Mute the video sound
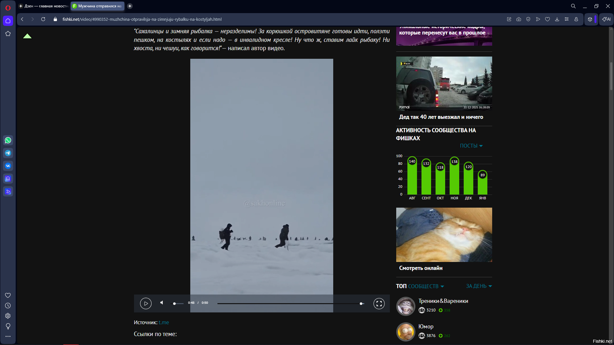Image resolution: width=614 pixels, height=345 pixels. [162, 303]
